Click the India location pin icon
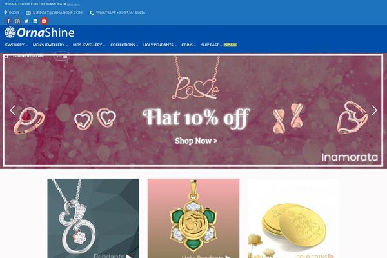The height and width of the screenshot is (258, 387). tap(5, 12)
